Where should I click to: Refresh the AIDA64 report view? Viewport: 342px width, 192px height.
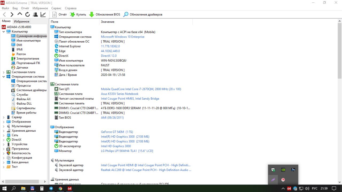click(28, 14)
